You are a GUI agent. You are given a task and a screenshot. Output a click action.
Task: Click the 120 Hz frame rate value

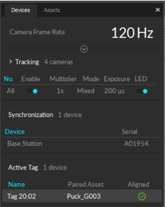pyautogui.click(x=132, y=33)
